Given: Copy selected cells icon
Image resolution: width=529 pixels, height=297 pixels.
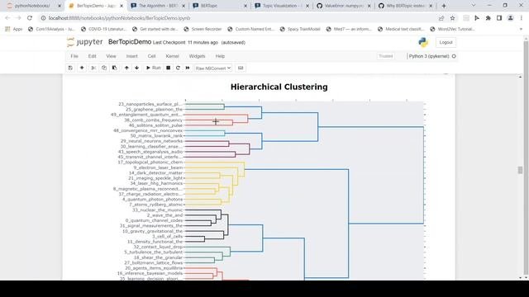Looking at the screenshot, I should (104, 68).
